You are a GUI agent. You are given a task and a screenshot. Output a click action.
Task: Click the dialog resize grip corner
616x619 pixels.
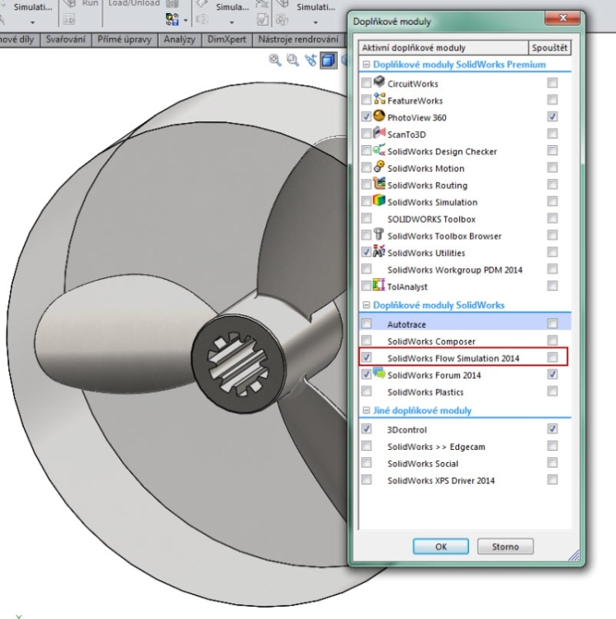[574, 555]
